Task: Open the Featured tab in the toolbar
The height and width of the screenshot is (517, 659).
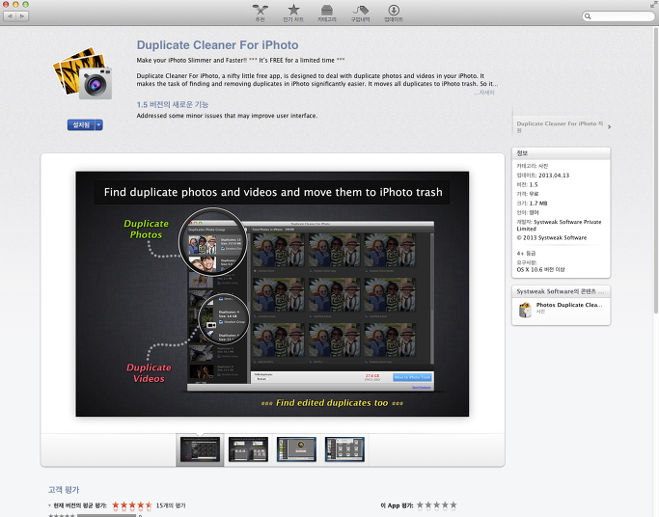Action: coord(261,13)
